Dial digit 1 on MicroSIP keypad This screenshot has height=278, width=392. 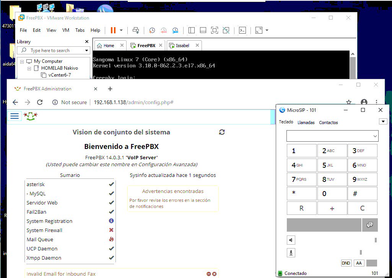(301, 150)
